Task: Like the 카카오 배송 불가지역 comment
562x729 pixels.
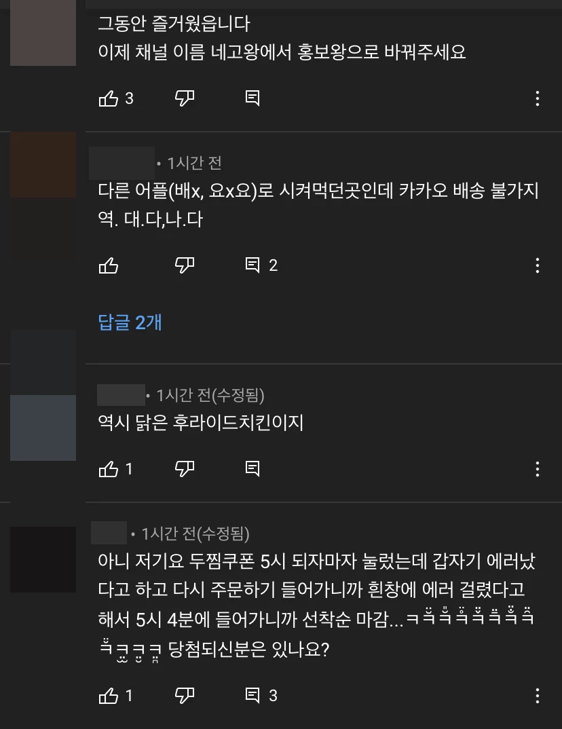Action: tap(109, 265)
